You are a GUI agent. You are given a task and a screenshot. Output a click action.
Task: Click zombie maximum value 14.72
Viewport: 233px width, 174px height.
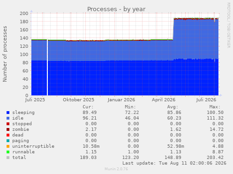217,129
